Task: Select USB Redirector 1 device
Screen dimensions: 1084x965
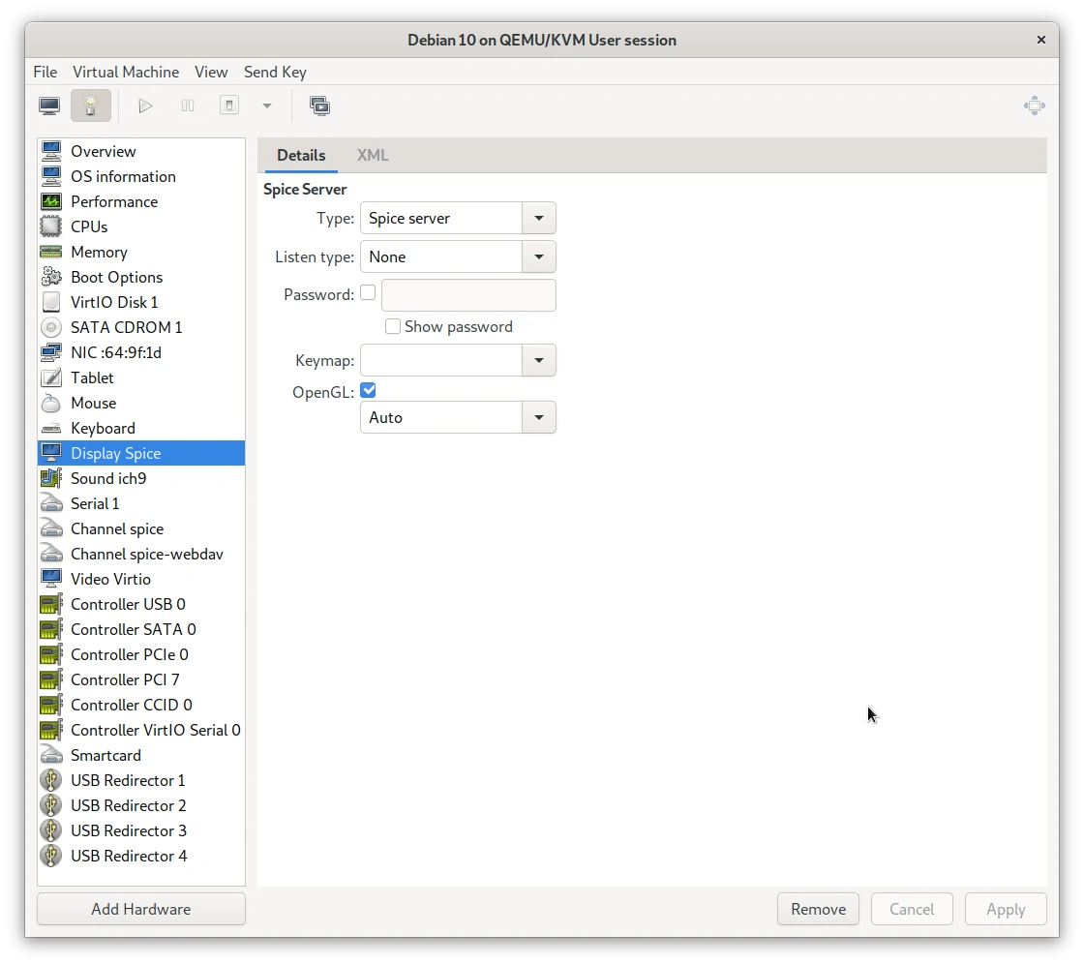Action: 141,780
